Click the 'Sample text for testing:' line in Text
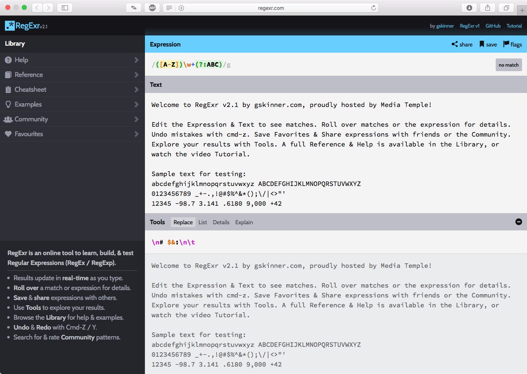 click(198, 174)
